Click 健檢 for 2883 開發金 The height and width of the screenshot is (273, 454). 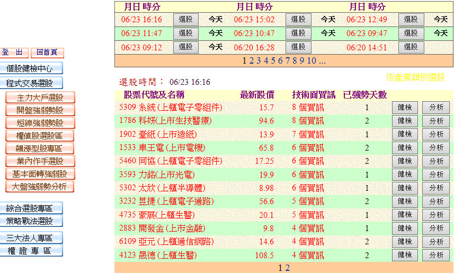405,228
